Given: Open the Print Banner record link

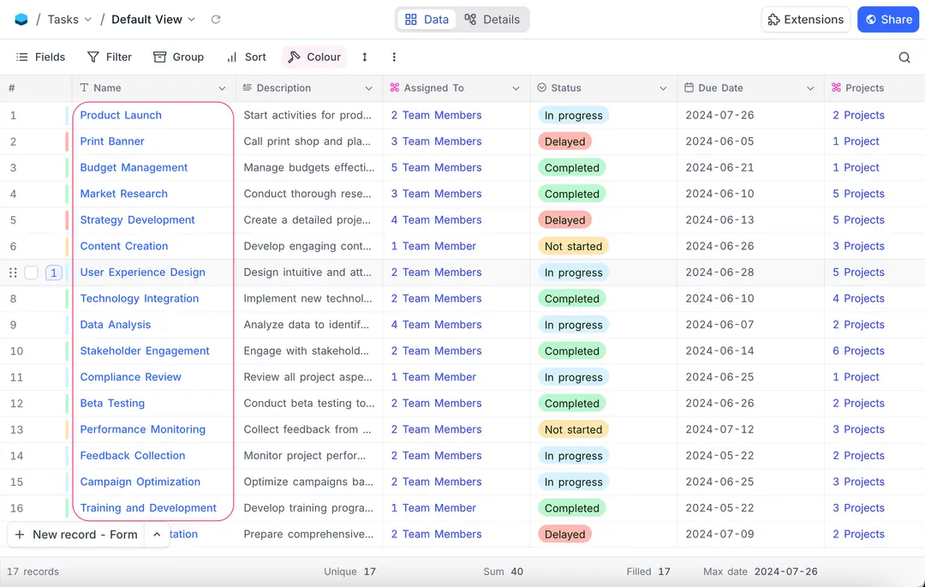Looking at the screenshot, I should click(x=112, y=141).
